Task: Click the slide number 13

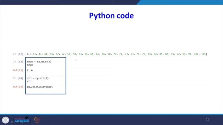Action: point(208,119)
